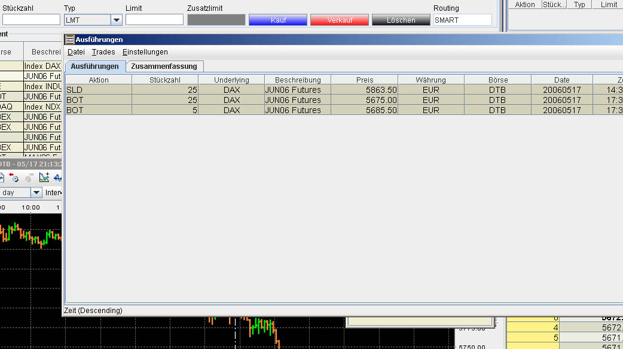Sort by the Aktion column header
This screenshot has width=623, height=349.
(x=99, y=80)
